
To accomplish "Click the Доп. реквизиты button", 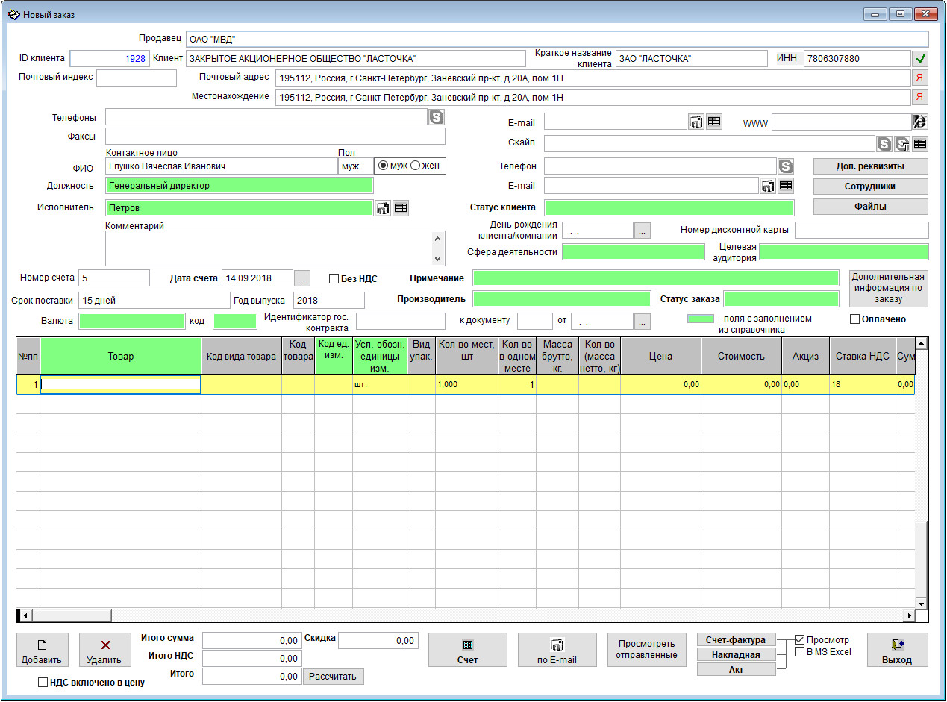I will pos(870,166).
